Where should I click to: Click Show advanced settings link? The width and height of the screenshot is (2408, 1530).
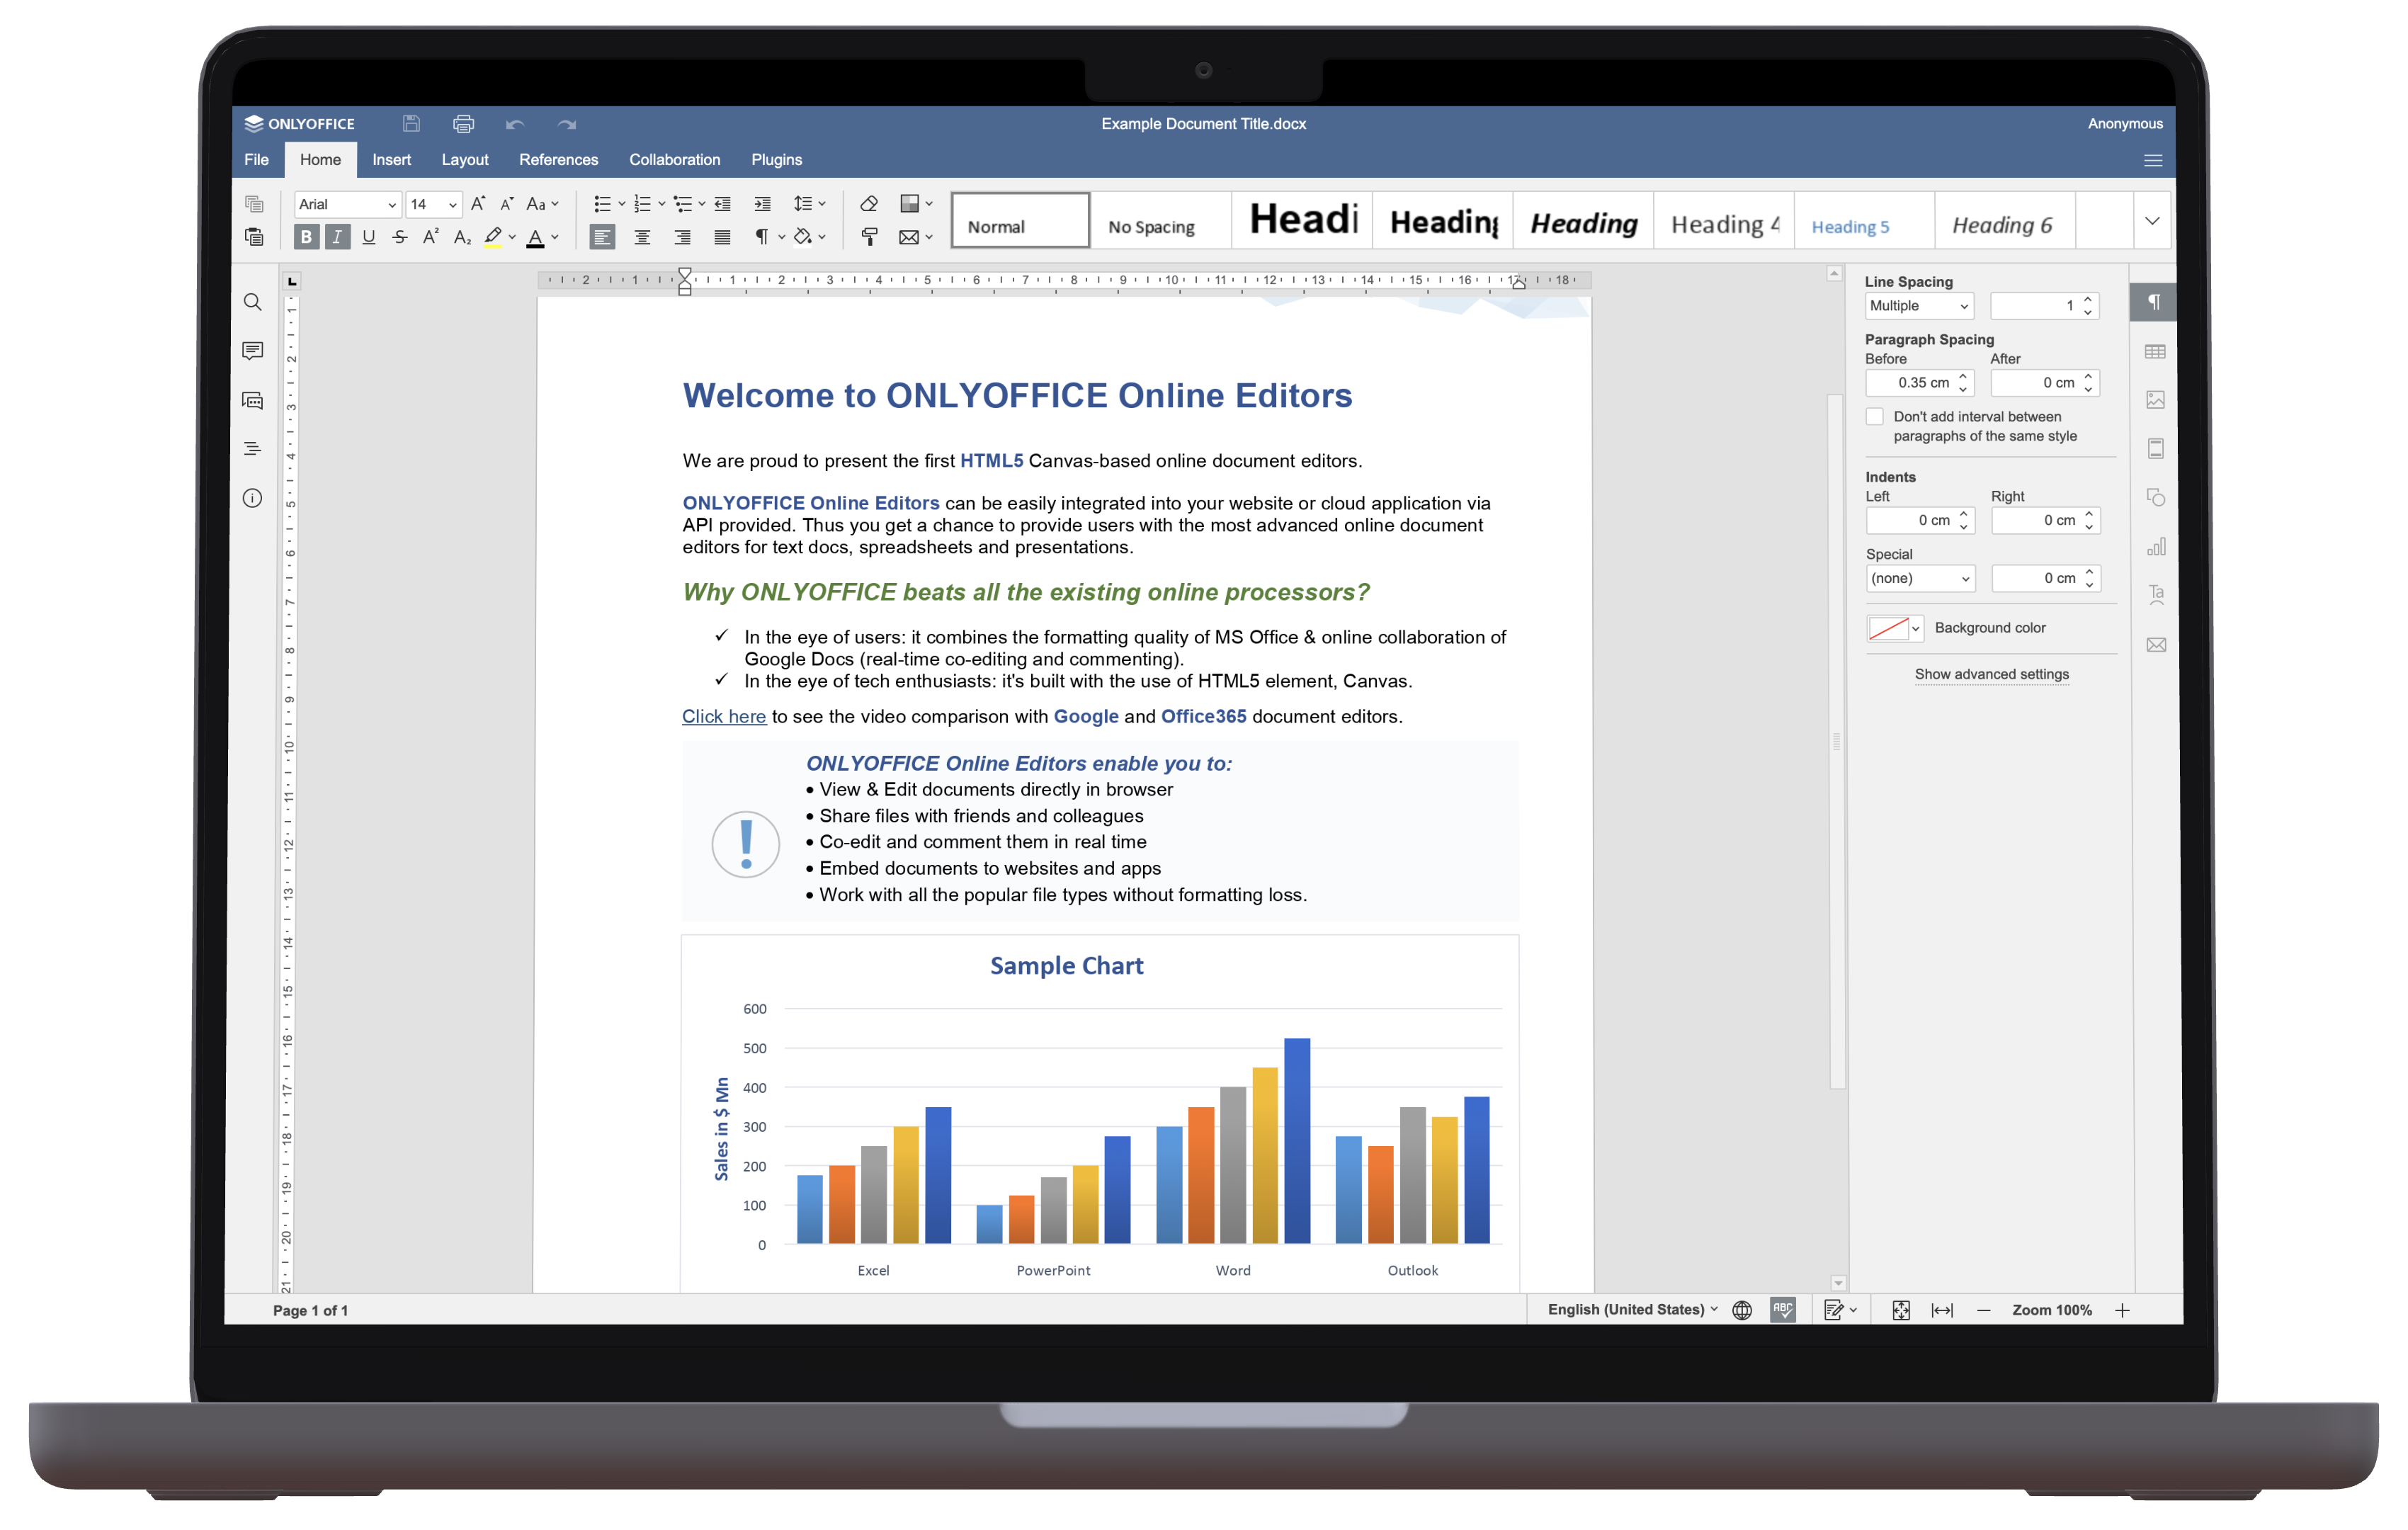[x=1991, y=674]
